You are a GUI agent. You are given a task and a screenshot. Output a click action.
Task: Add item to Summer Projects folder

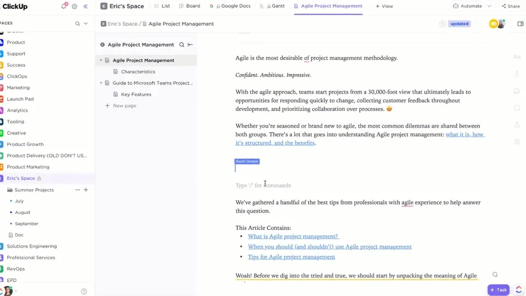86,190
